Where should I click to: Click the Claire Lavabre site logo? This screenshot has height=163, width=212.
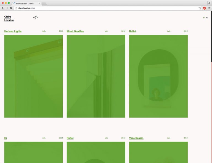coord(9,18)
